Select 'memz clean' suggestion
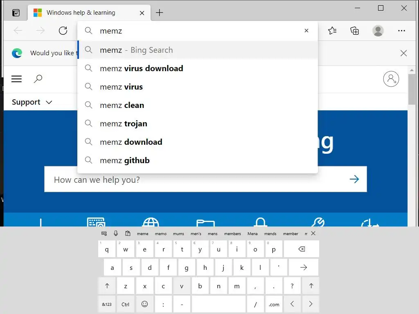Image resolution: width=419 pixels, height=314 pixels. tap(198, 105)
